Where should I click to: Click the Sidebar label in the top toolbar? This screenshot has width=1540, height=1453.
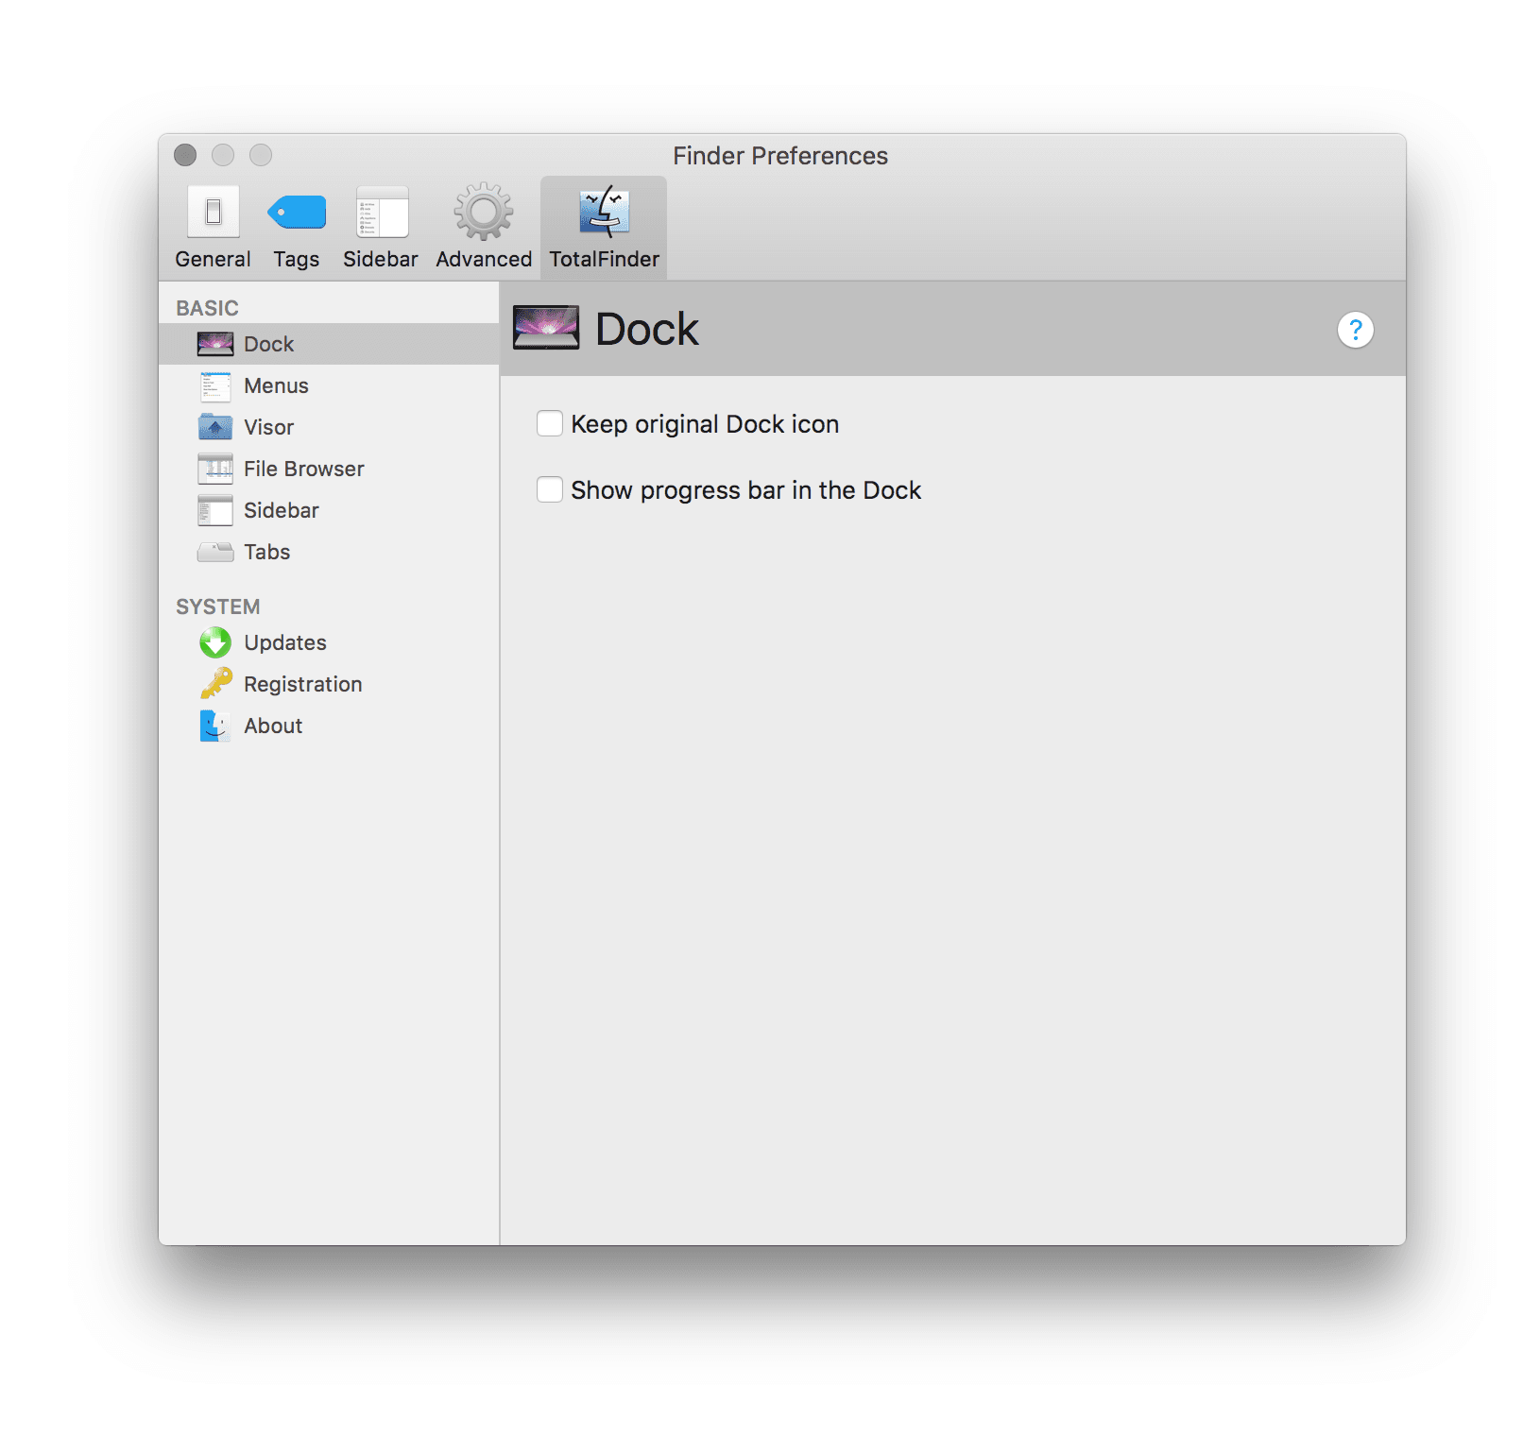[380, 259]
